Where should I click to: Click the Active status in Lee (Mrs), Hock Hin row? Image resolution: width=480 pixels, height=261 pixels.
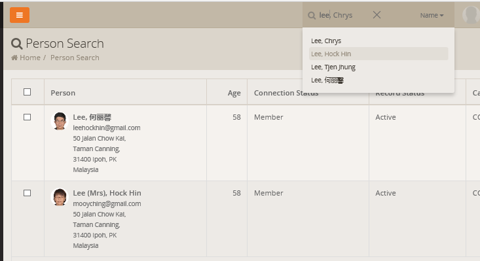tap(386, 193)
